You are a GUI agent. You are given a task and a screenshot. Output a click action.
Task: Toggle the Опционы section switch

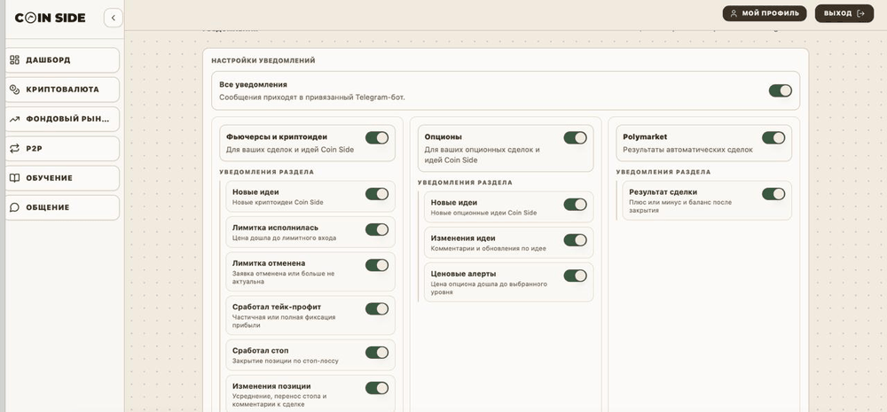(x=576, y=137)
